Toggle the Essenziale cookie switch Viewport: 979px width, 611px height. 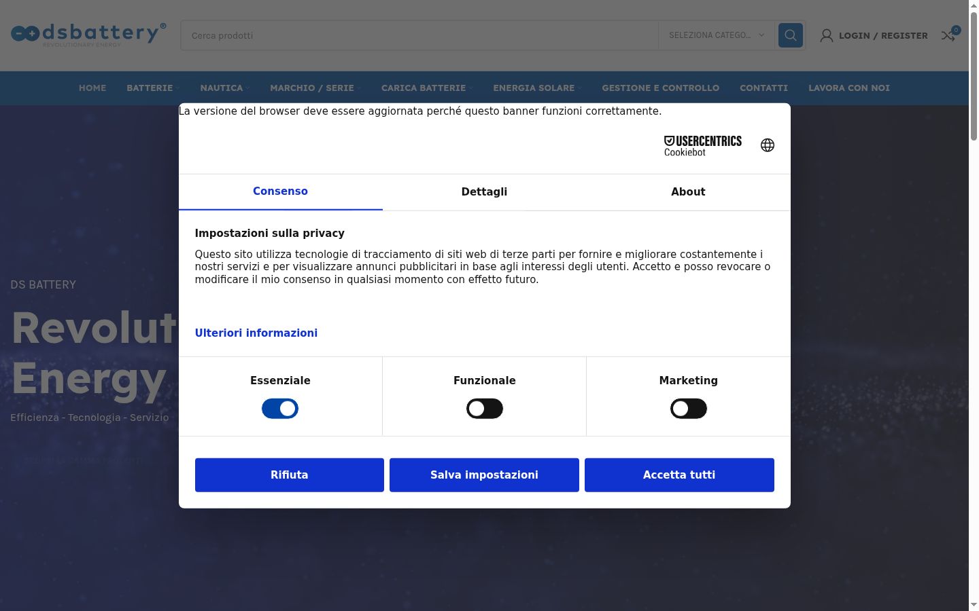(x=280, y=409)
